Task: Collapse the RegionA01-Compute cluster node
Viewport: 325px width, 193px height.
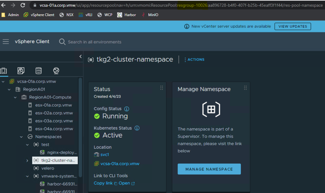Action: click(x=15, y=97)
